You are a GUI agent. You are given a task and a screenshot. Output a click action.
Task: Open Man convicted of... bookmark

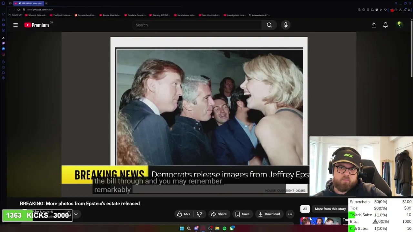(209, 15)
